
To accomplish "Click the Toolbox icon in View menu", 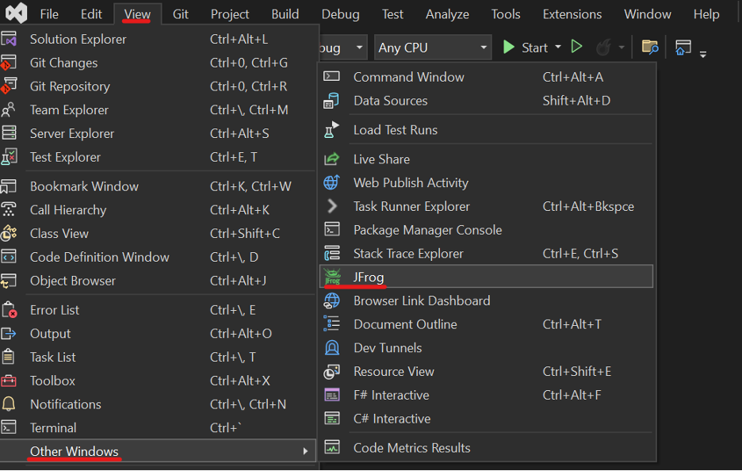I will (x=10, y=381).
